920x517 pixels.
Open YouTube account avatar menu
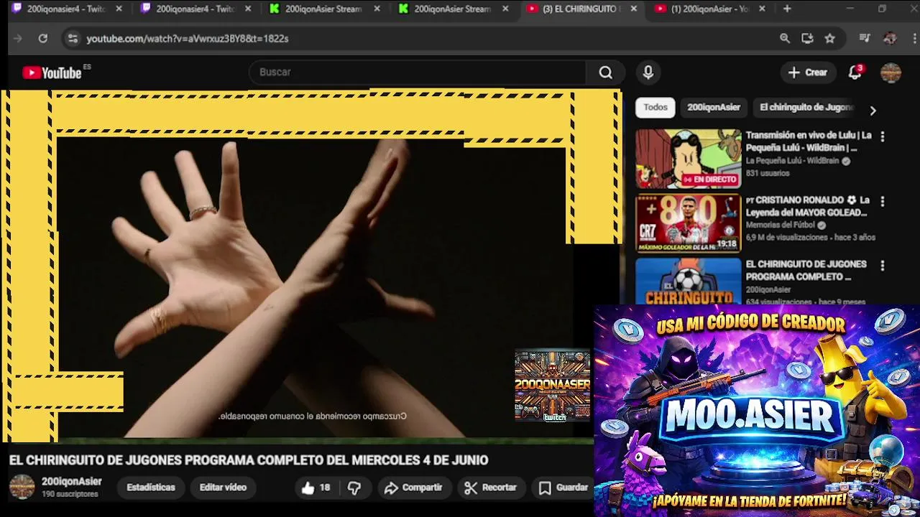tap(891, 73)
